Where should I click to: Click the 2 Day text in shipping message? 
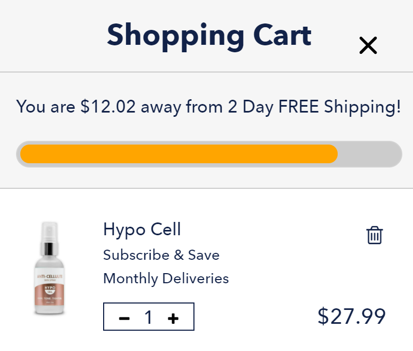point(251,107)
